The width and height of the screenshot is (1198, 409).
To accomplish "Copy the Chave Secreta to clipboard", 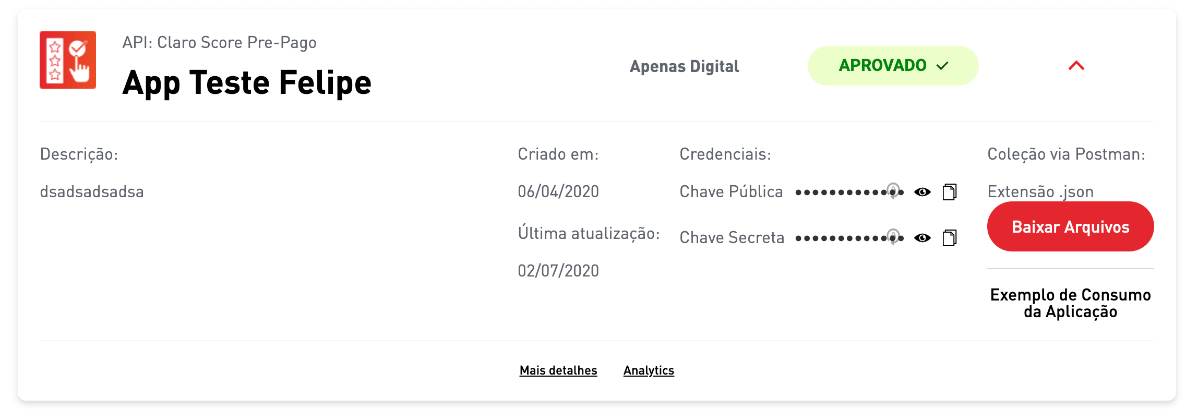I will [x=951, y=238].
